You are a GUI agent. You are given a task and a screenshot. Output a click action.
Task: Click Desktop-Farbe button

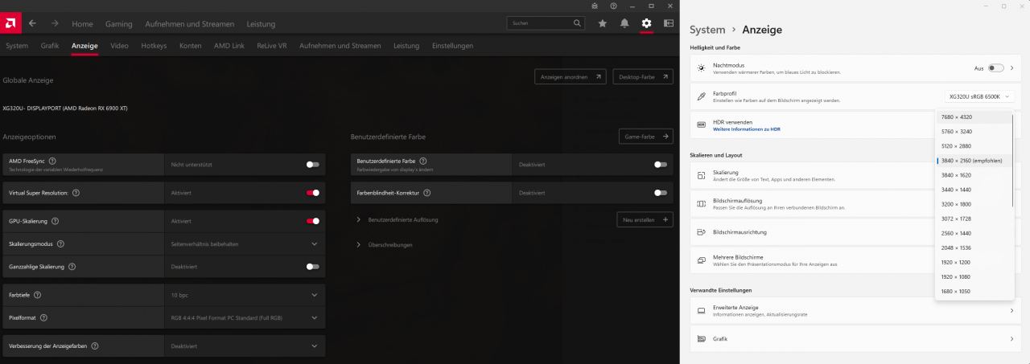point(643,77)
